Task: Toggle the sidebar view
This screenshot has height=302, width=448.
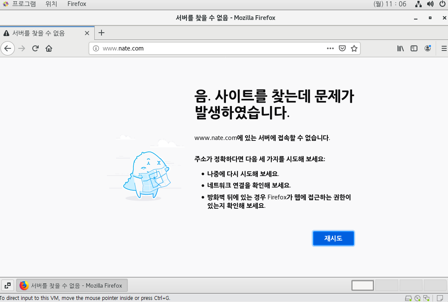Action: point(414,48)
